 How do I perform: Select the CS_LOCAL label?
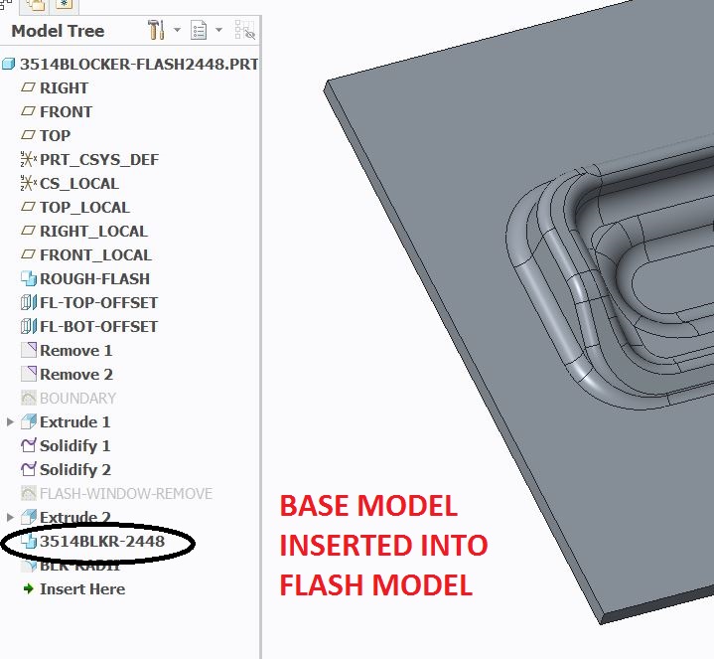click(x=79, y=184)
